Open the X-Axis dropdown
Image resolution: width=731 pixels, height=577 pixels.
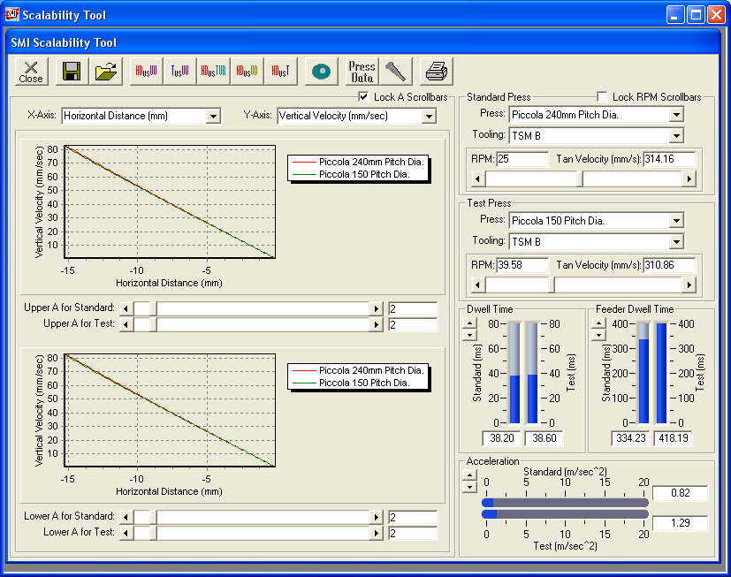[x=212, y=116]
